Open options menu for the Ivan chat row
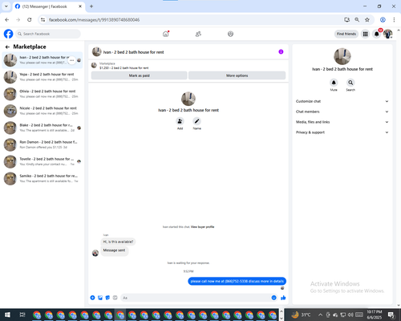This screenshot has height=321, width=401. click(71, 60)
